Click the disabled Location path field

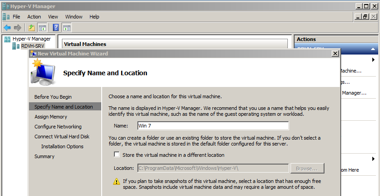213,168
